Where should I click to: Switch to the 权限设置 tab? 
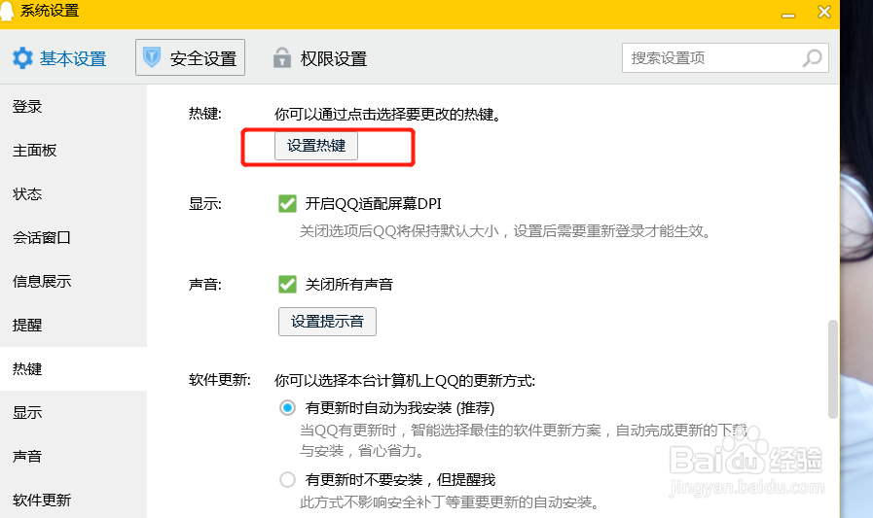coord(319,58)
